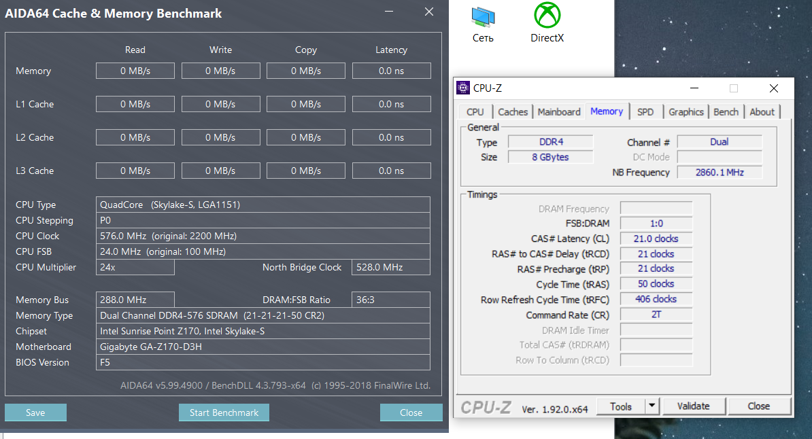Click the CPU FSB value 24.0 MHz
This screenshot has height=439, width=812.
(263, 251)
